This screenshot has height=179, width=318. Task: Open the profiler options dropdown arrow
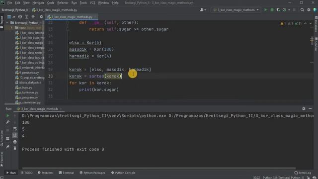click(289, 10)
